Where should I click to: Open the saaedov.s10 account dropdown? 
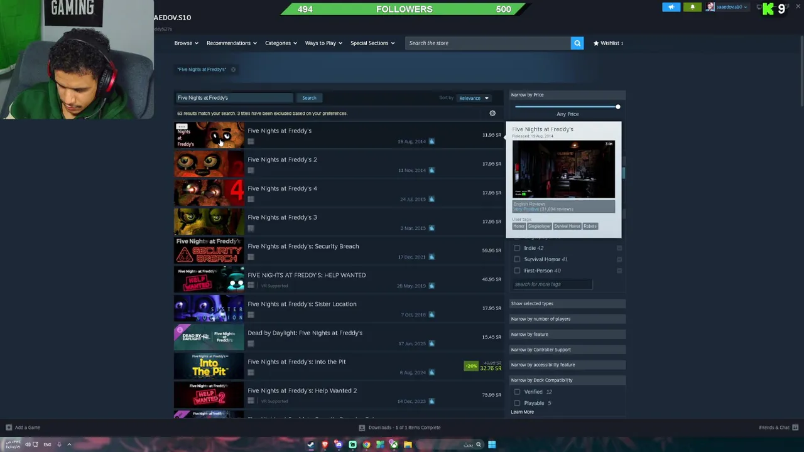click(732, 7)
